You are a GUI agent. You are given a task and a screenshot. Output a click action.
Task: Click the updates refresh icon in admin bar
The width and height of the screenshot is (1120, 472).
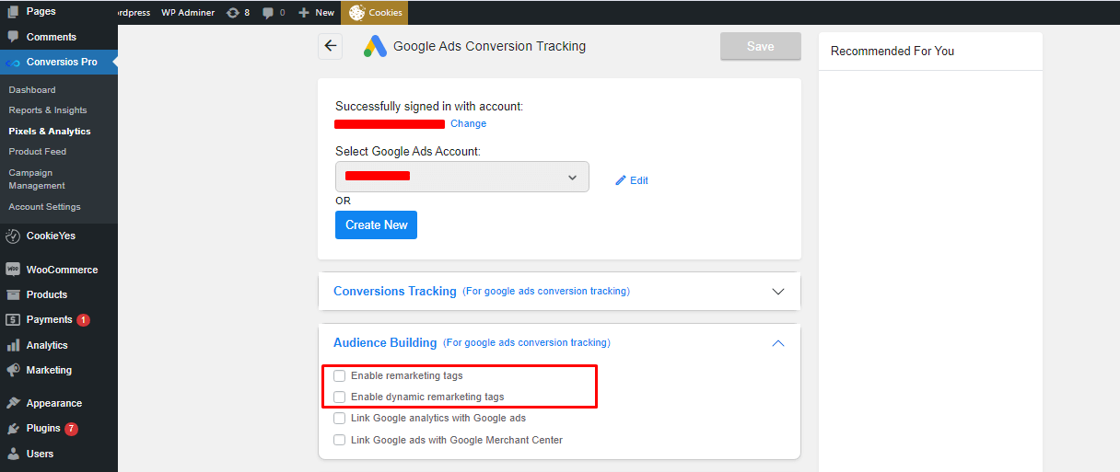coord(233,13)
